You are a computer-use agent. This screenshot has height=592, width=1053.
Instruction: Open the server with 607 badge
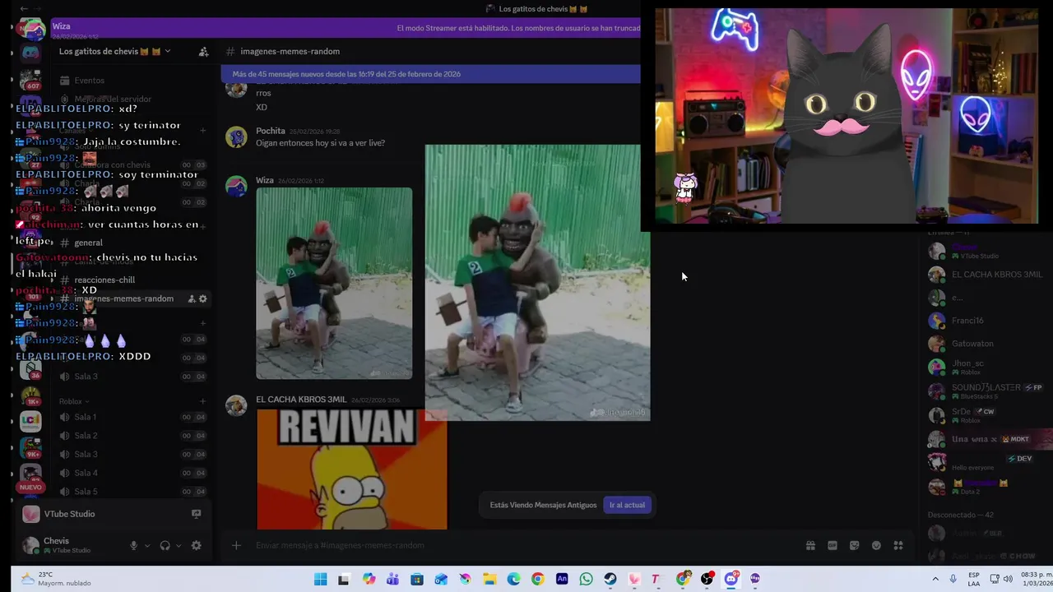click(30, 80)
